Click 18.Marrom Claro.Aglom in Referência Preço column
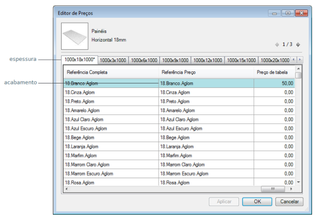 pyautogui.click(x=206, y=164)
